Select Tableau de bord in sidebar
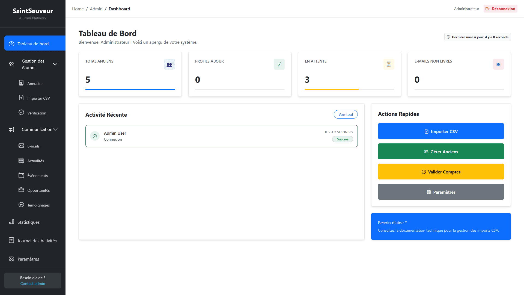The height and width of the screenshot is (295, 524). 33,44
